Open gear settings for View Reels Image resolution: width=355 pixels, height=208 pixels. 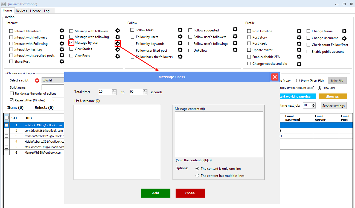click(x=118, y=56)
